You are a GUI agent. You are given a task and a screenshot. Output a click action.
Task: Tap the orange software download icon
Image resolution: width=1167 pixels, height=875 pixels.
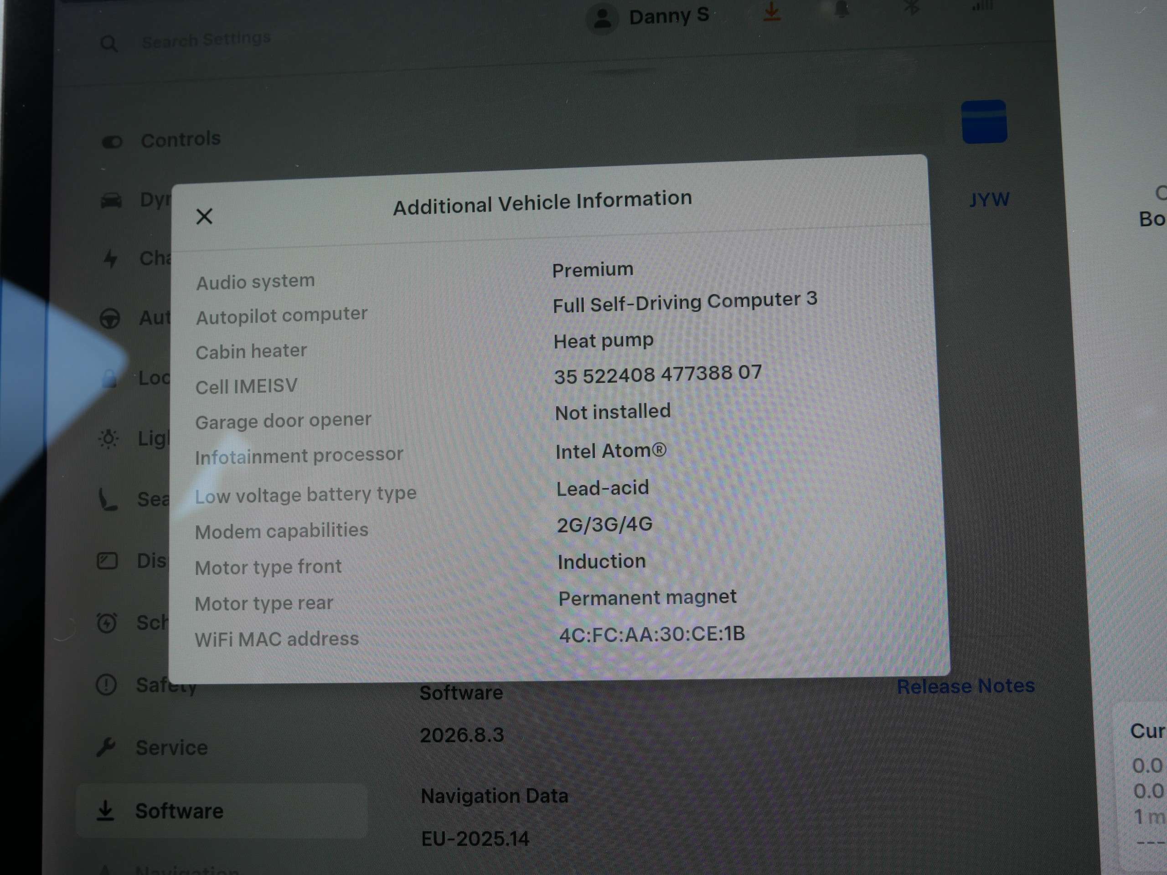pyautogui.click(x=771, y=11)
